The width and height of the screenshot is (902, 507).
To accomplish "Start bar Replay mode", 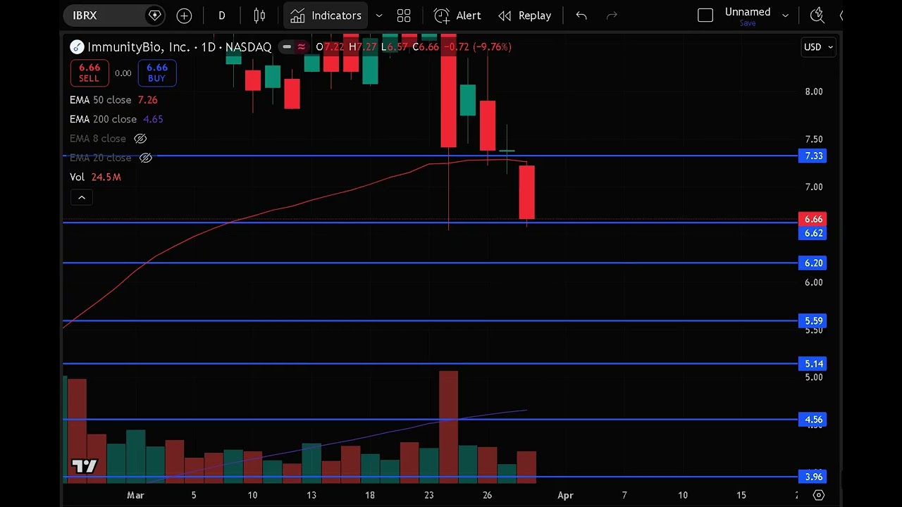I will point(525,15).
